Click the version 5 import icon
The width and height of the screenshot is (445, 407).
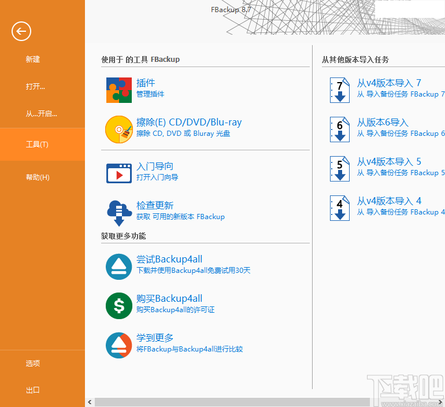[x=340, y=169]
